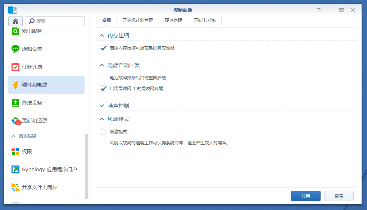Uncheck 启用局域网 1 的局域网唤醒
This screenshot has height=210, width=367.
click(103, 89)
